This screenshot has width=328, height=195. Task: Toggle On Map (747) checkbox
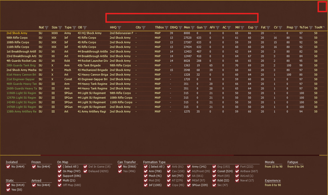pos(60,171)
